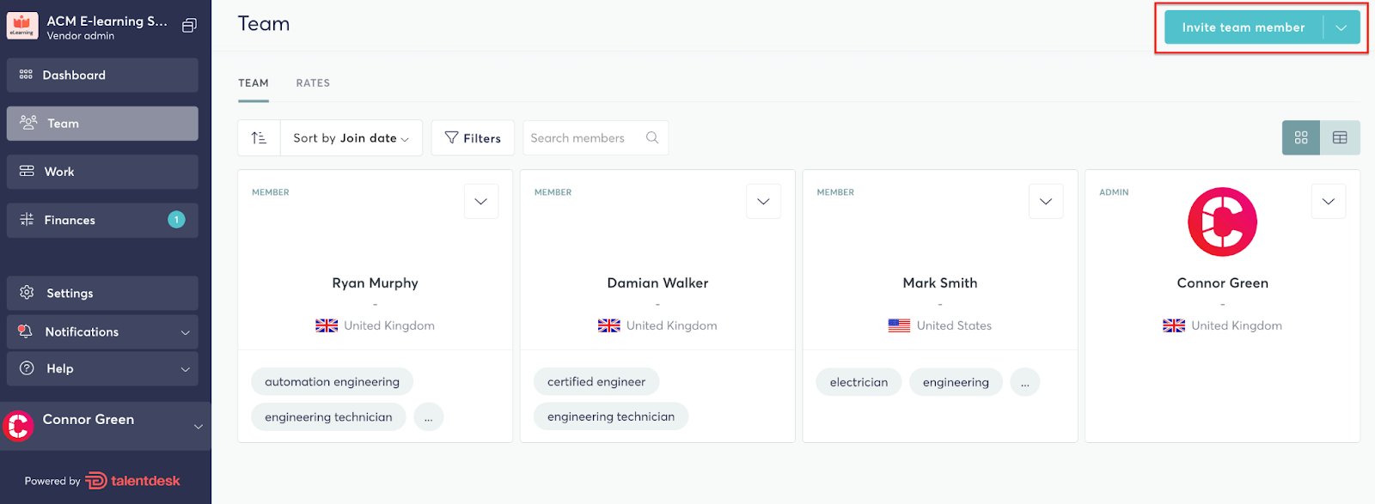Click the Invite team member button

pyautogui.click(x=1243, y=27)
